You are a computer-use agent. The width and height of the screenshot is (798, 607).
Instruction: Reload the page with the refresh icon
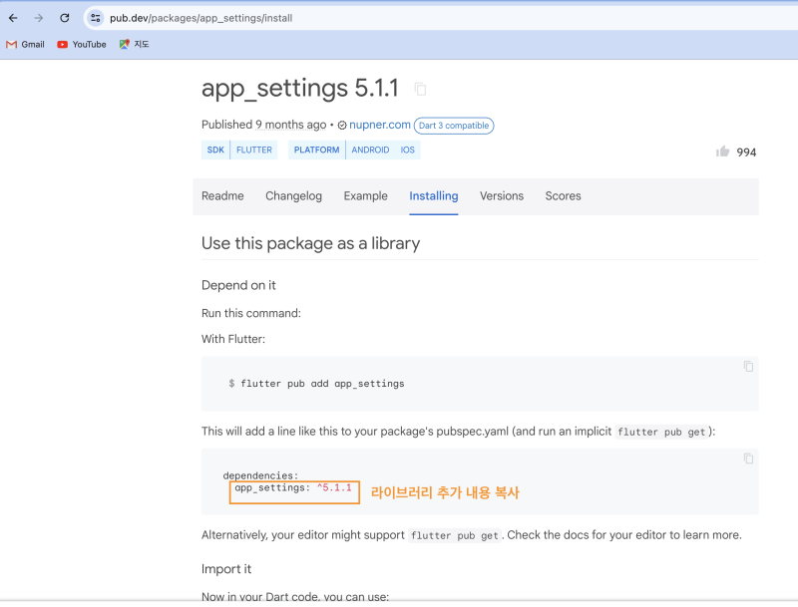click(x=65, y=18)
